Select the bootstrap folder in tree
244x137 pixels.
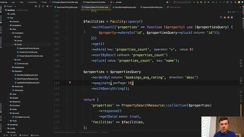[x=14, y=125]
